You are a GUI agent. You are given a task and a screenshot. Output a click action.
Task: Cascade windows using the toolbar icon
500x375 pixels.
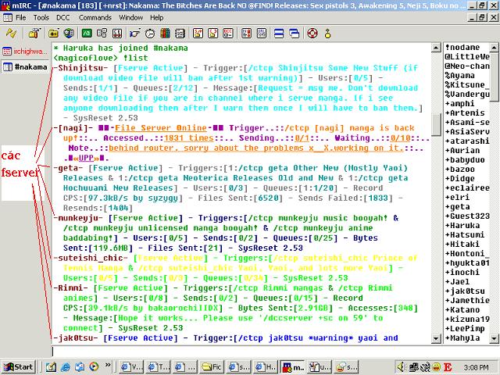tap(295, 33)
